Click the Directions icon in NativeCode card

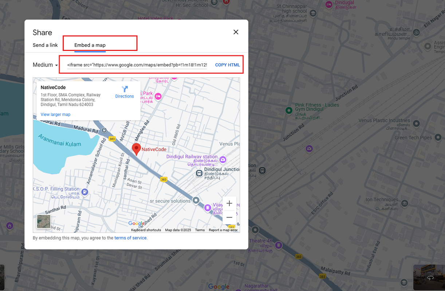(x=125, y=89)
